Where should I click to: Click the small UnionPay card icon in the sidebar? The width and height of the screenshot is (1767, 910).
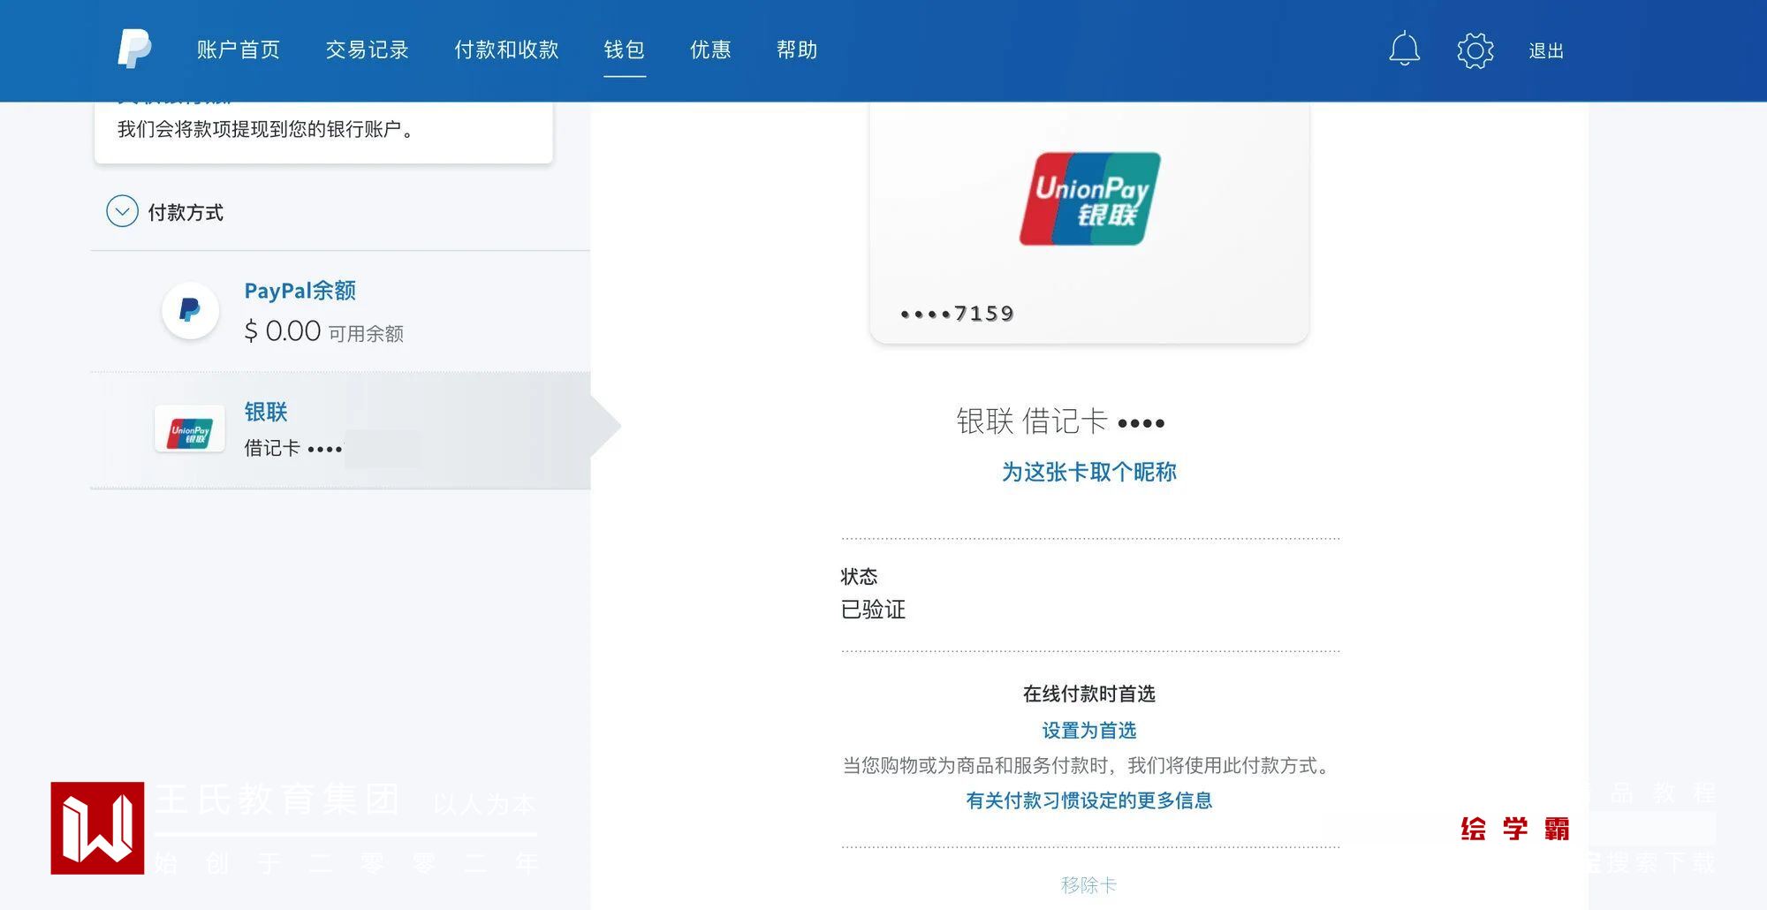point(190,430)
